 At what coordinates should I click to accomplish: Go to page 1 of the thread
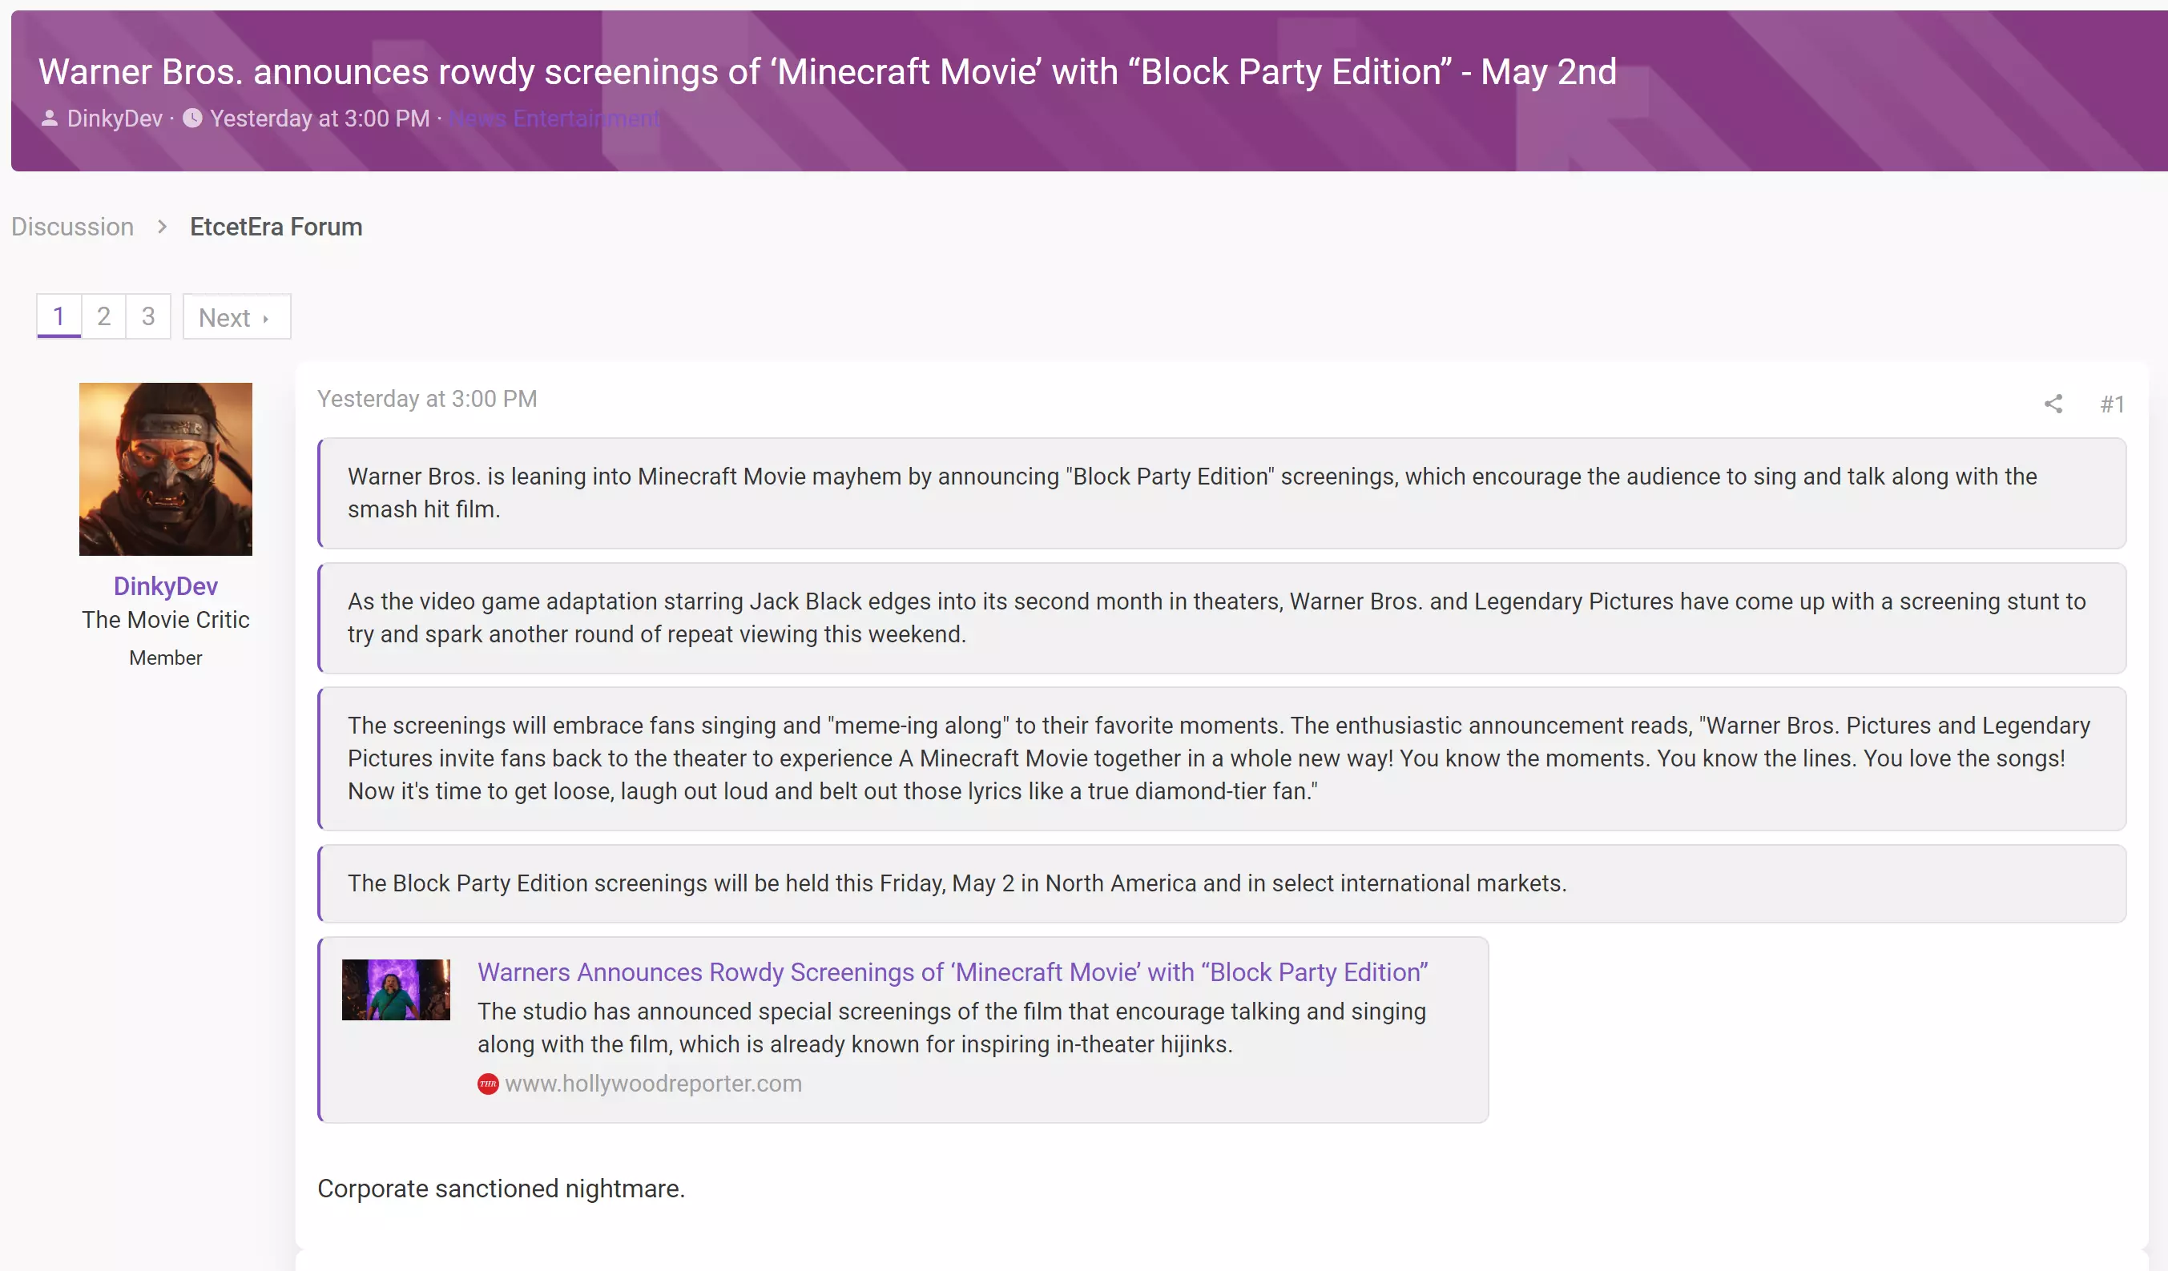(x=58, y=316)
